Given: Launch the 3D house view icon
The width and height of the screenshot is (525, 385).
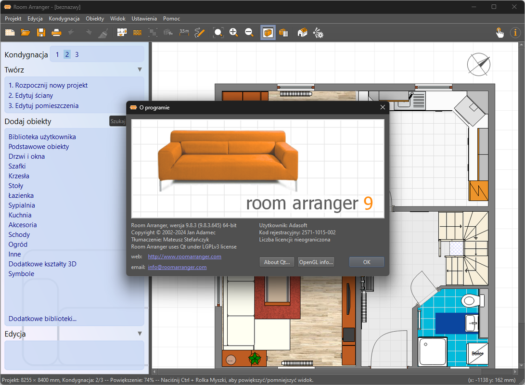Looking at the screenshot, I should point(302,32).
